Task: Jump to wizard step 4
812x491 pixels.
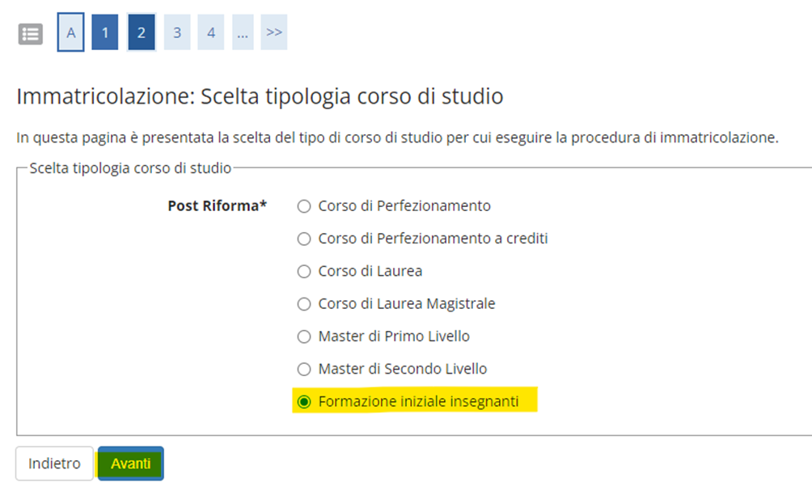Action: [211, 32]
